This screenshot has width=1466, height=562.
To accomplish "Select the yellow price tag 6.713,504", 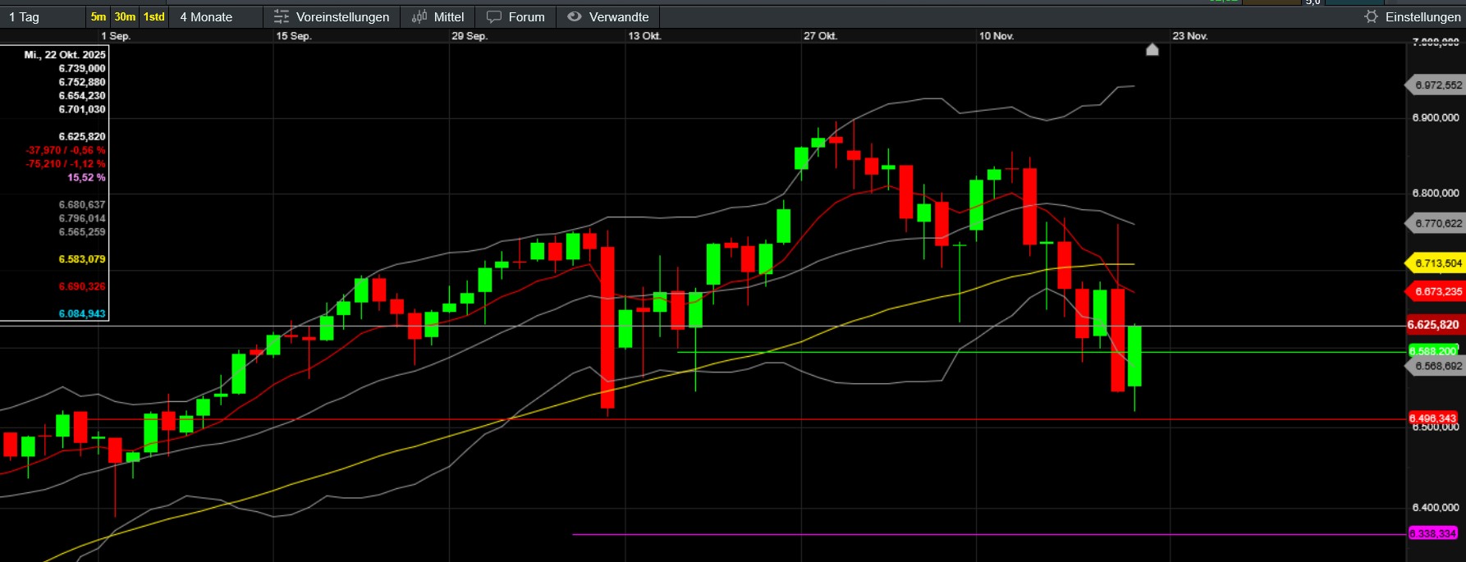I will (x=1437, y=263).
